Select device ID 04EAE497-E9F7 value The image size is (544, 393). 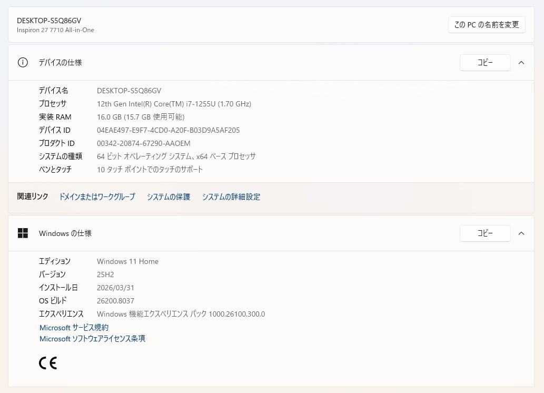(x=169, y=130)
